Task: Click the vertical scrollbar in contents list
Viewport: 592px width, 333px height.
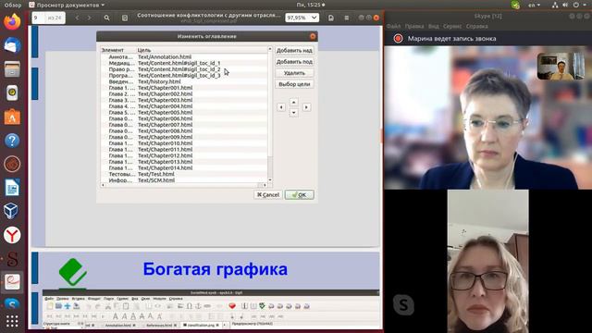Action: coord(269,115)
